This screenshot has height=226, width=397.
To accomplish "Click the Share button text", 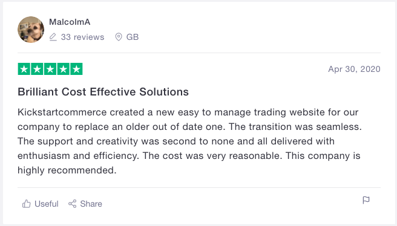I will click(91, 204).
